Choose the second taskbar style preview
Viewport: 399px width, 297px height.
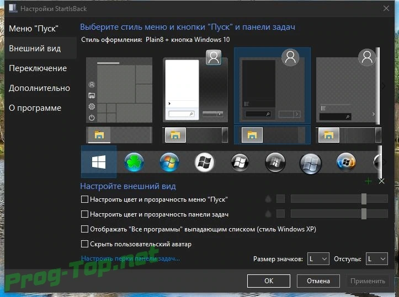pos(195,135)
